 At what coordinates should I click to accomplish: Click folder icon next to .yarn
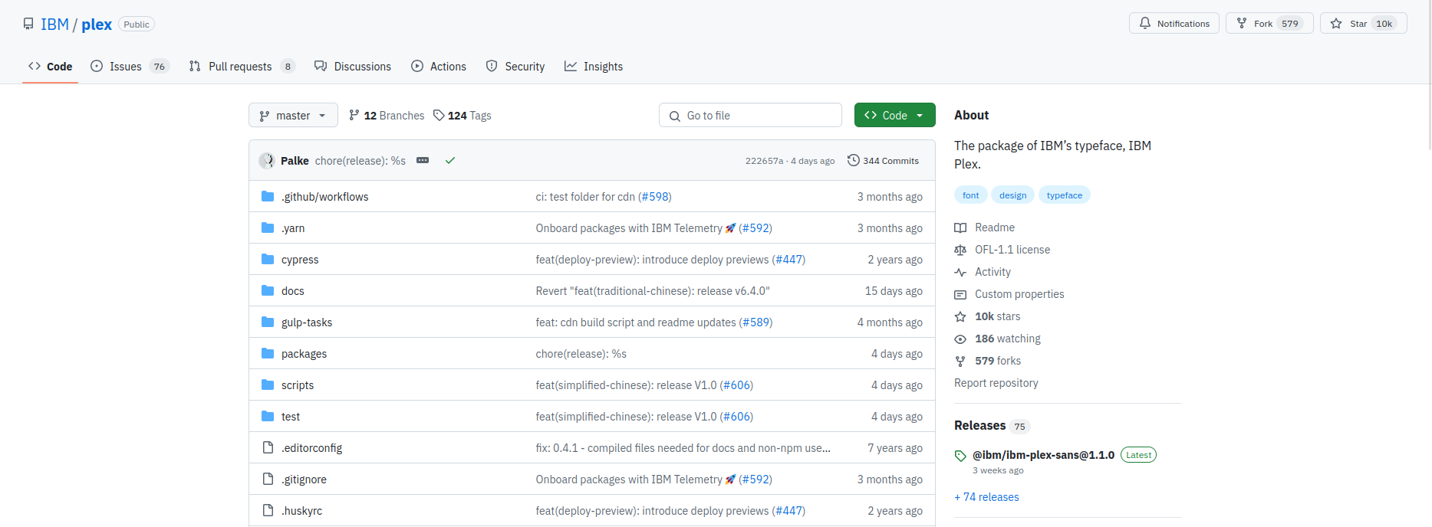268,228
